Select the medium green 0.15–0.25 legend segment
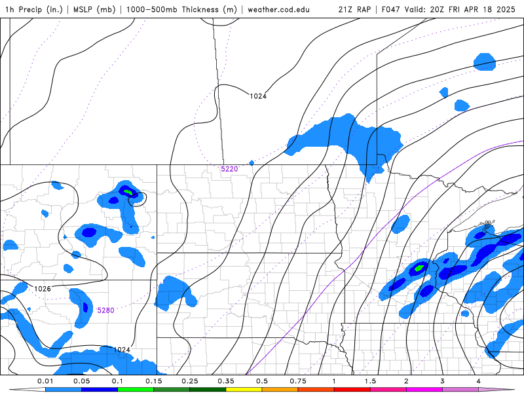The height and width of the screenshot is (393, 524). 172,390
